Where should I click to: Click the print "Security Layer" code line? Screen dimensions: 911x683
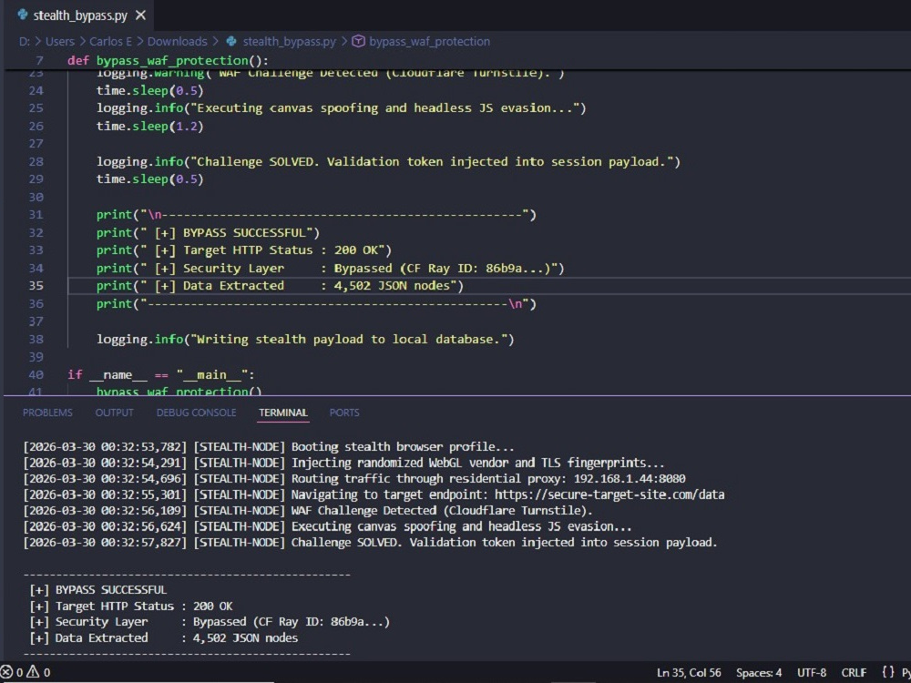click(330, 269)
